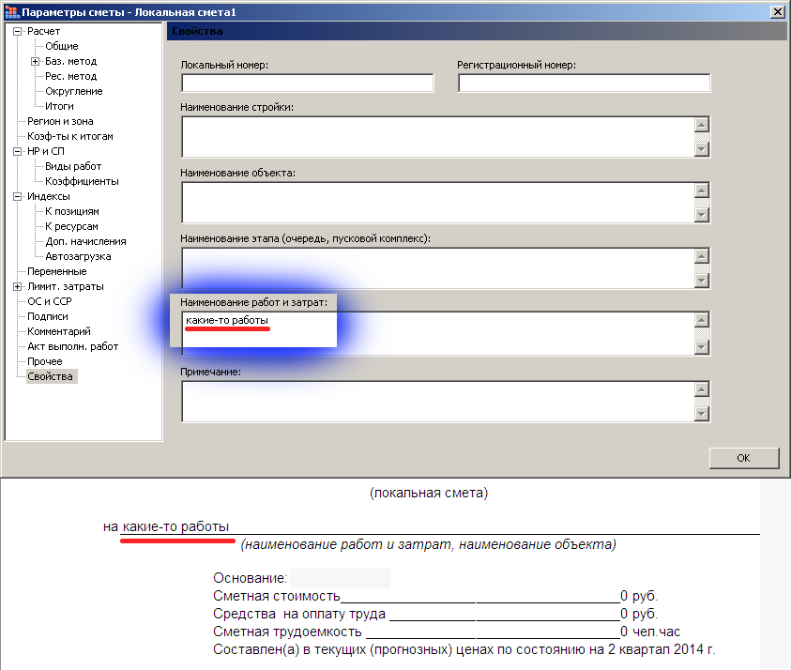Open К ресурсам section
This screenshot has width=791, height=670.
point(71,226)
